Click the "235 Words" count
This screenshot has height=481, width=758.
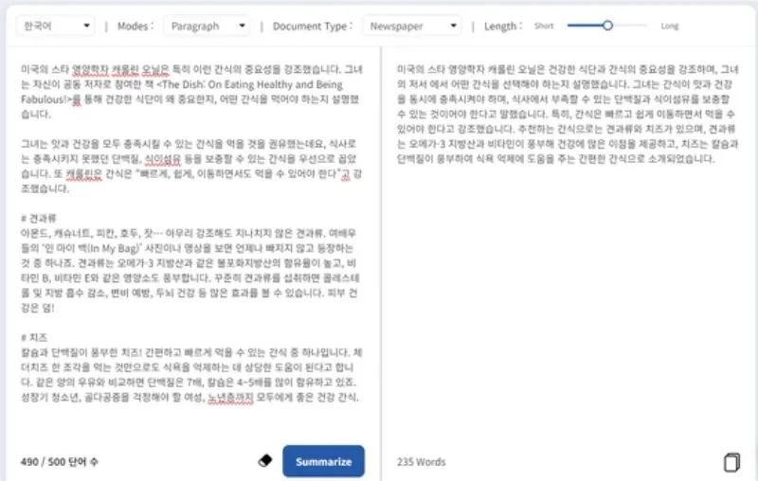421,462
